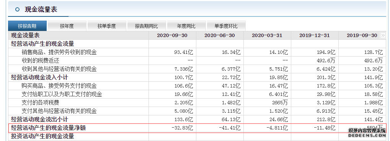The height and width of the screenshot is (141, 390).
Task: Click the circle icon before 现金流量表 title
Action: (17, 10)
